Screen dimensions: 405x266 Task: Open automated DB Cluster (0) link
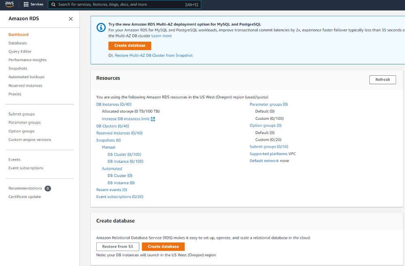120,176
